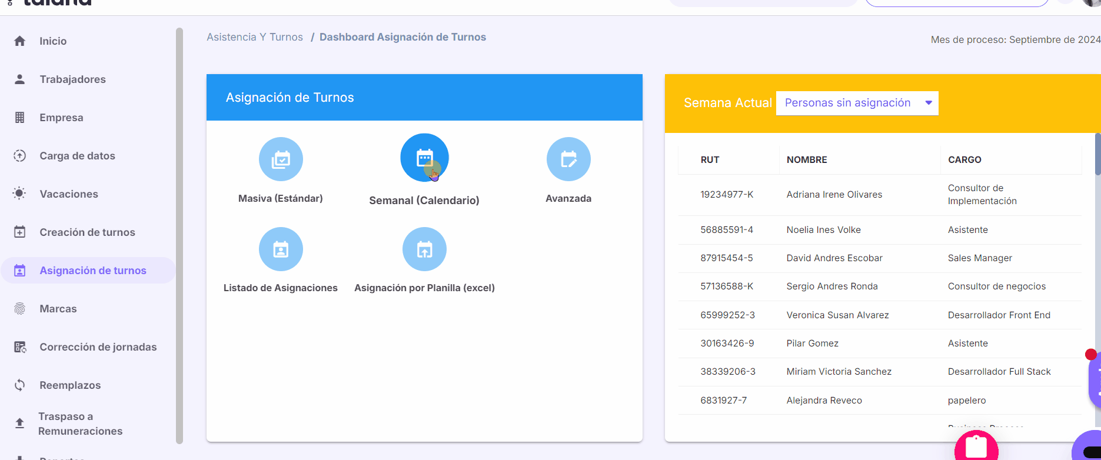Go to Inicio in sidebar
Image resolution: width=1101 pixels, height=460 pixels.
pyautogui.click(x=53, y=41)
